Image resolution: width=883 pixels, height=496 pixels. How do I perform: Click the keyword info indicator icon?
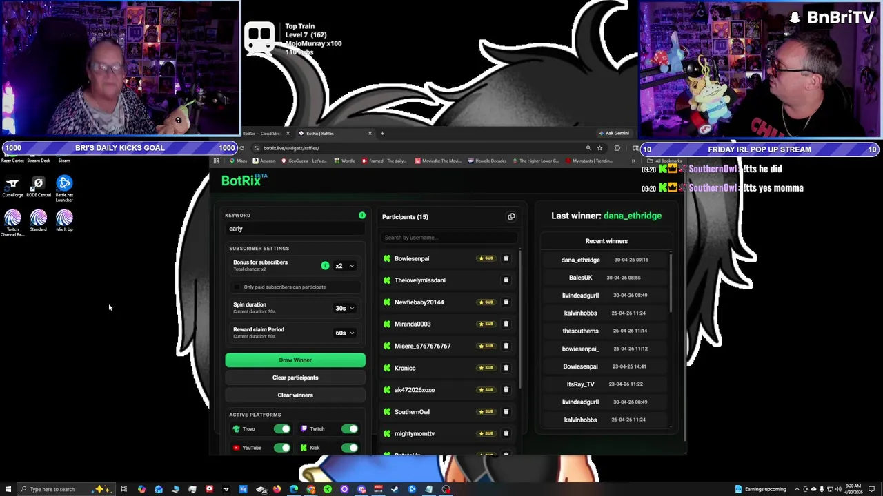[x=362, y=216]
